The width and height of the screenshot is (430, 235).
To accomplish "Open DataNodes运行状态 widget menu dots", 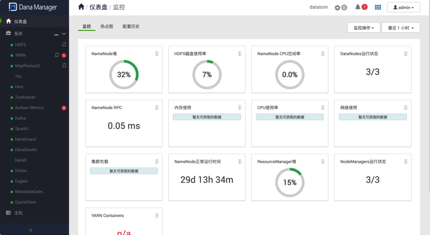I will [x=406, y=54].
